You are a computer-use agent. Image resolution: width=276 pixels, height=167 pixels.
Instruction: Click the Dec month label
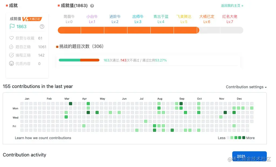pyautogui.click(x=239, y=99)
